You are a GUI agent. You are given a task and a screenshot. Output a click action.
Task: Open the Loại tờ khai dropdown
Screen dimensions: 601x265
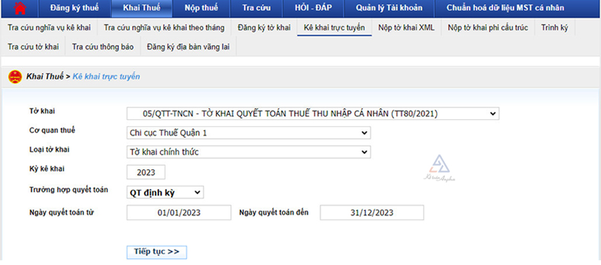click(x=248, y=152)
